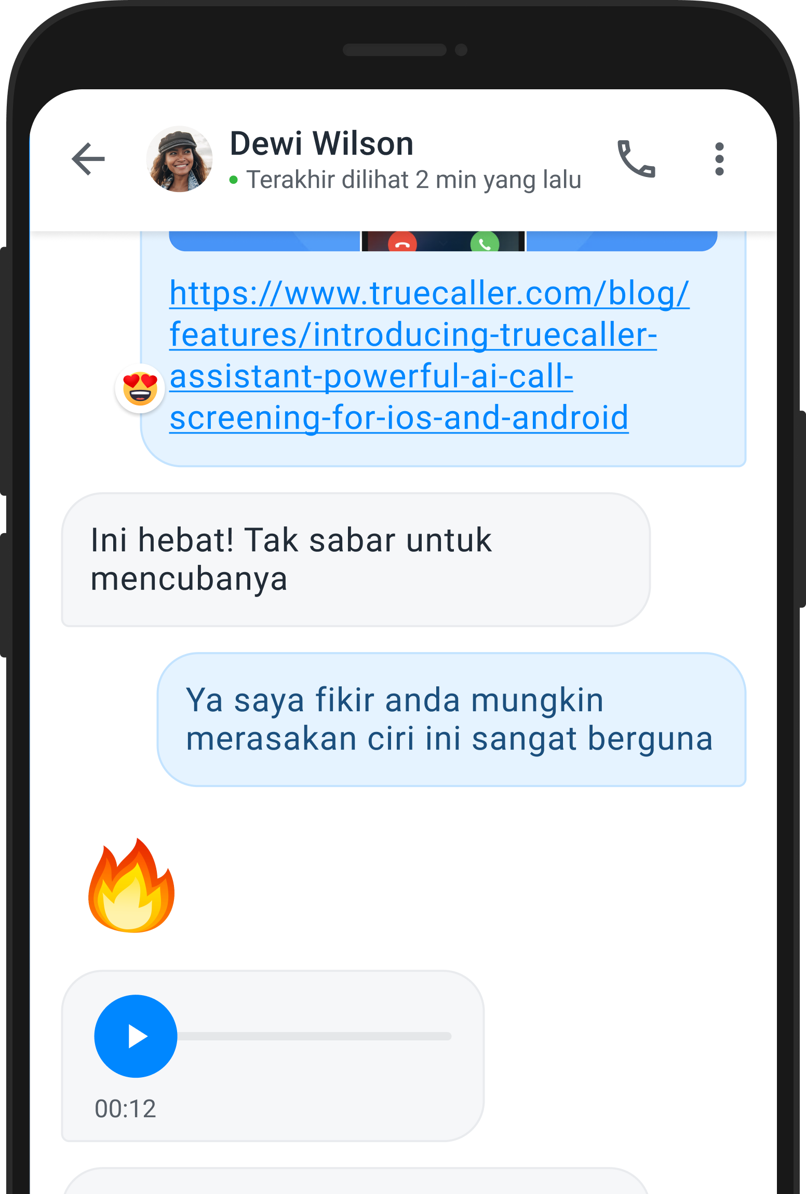Seek along the voice message progress bar
This screenshot has height=1194, width=806.
coord(314,1036)
